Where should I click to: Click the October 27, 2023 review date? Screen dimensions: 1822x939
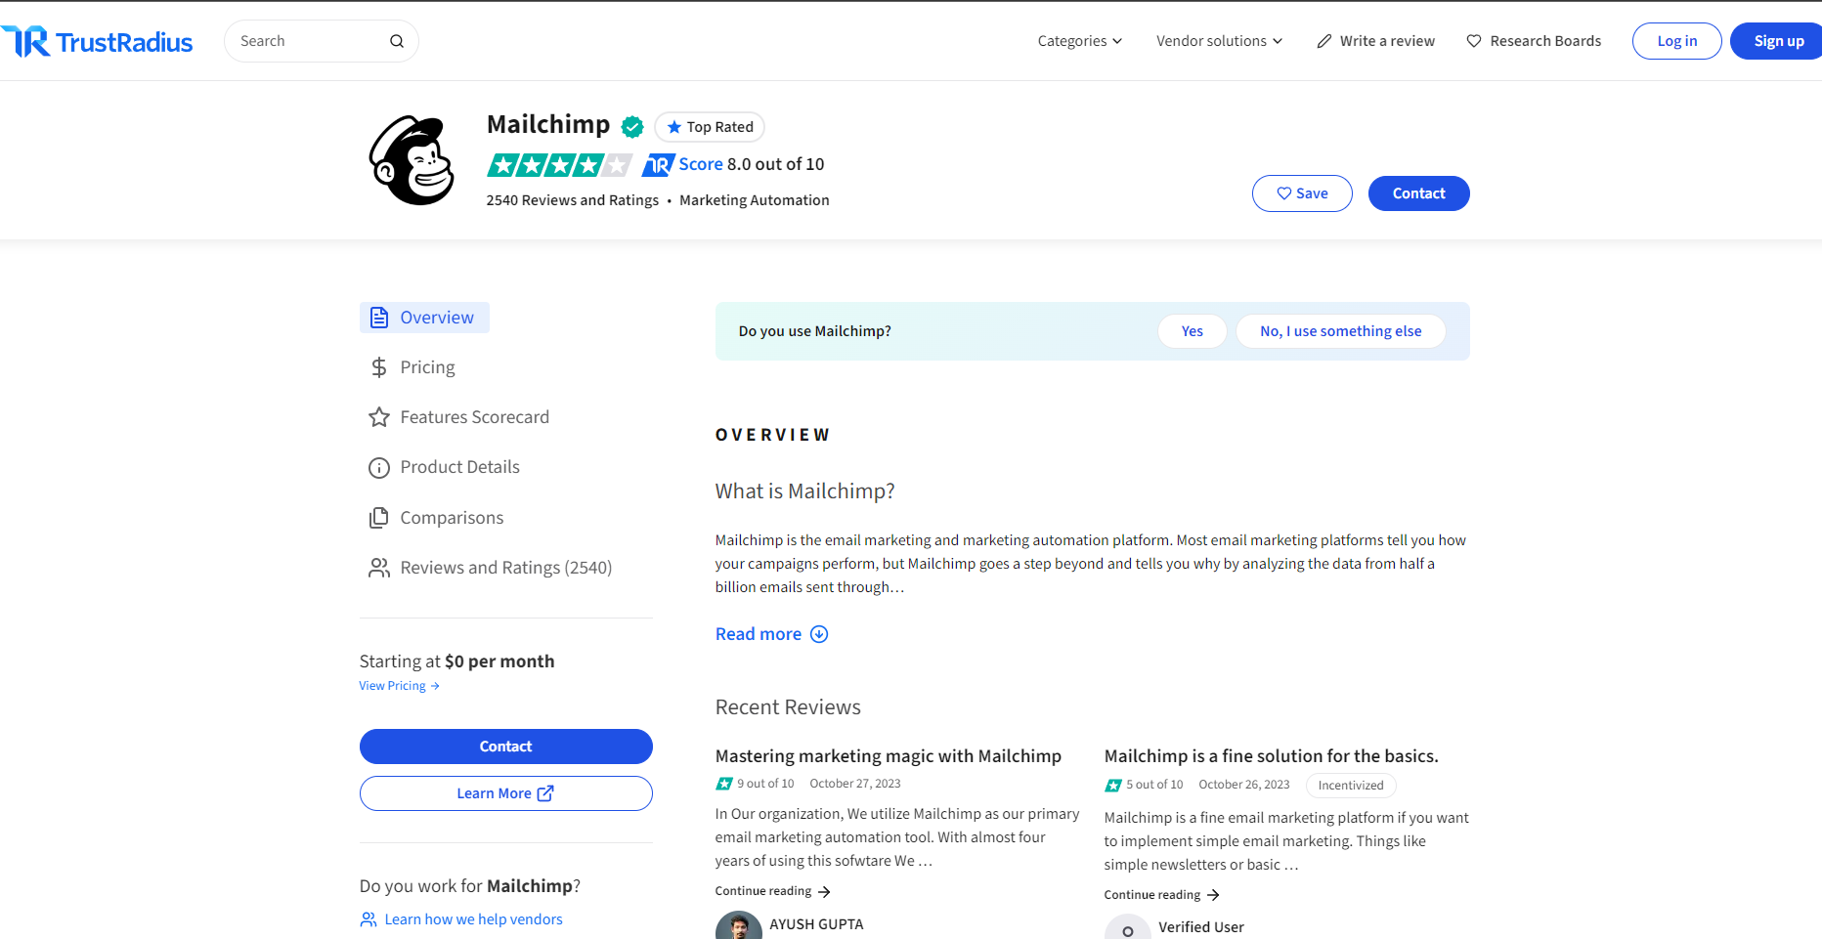coord(855,784)
